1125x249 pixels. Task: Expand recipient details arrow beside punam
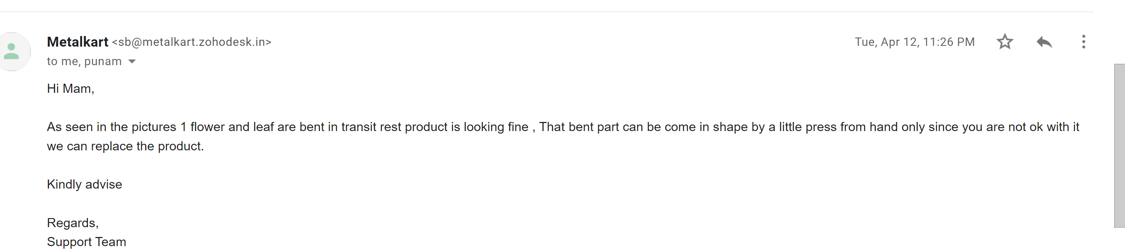coord(132,62)
